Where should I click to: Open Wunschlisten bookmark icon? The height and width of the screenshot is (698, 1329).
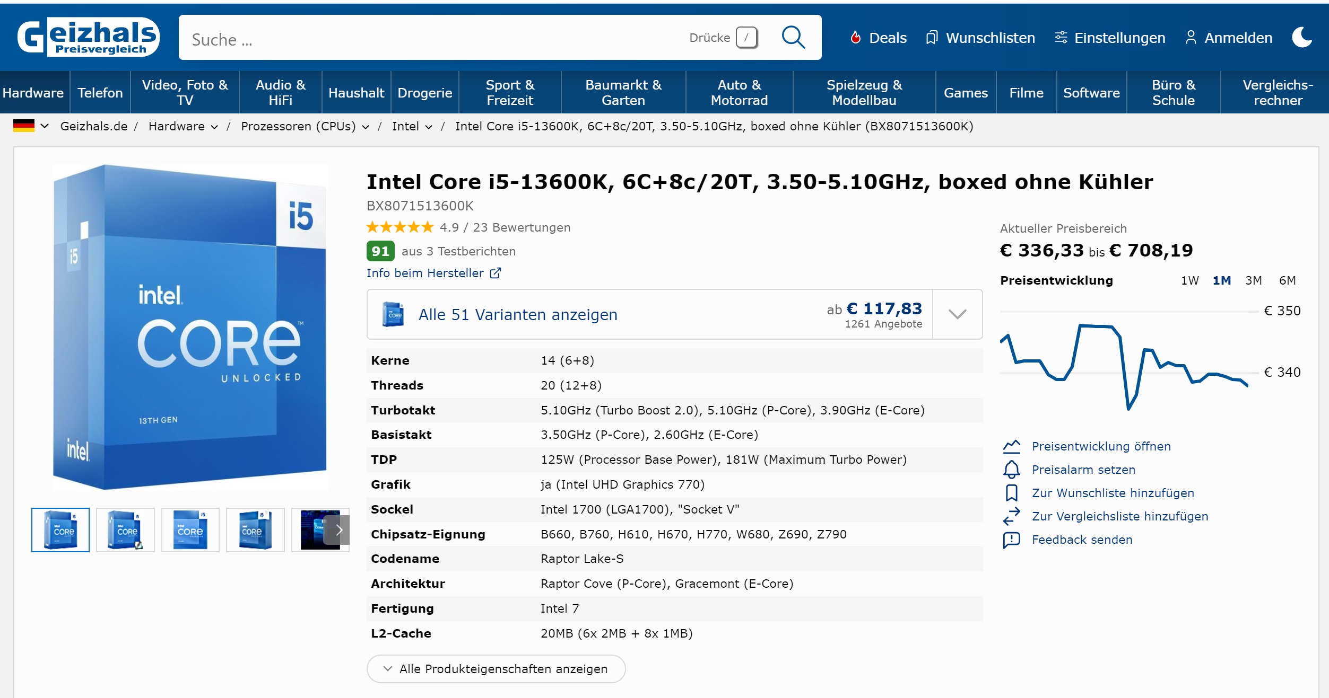932,38
